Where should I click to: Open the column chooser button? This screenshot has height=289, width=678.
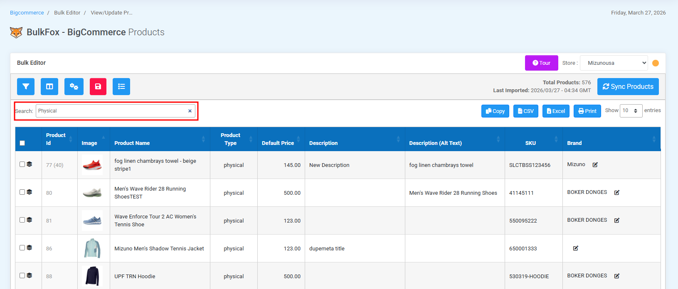(x=49, y=86)
